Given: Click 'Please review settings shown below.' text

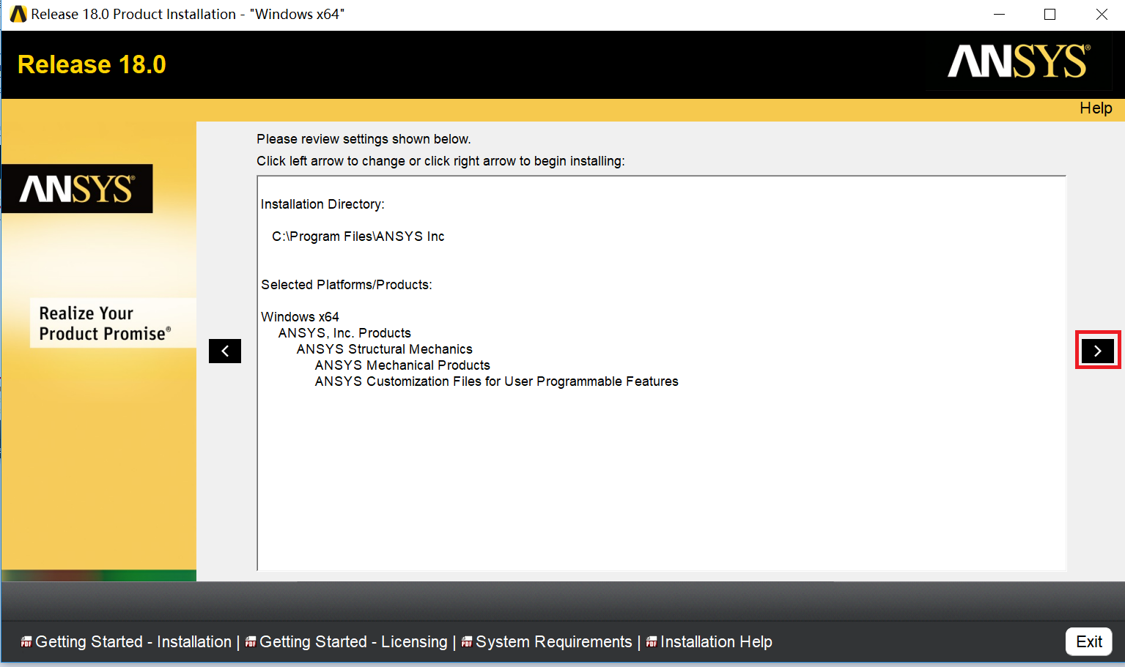Looking at the screenshot, I should pos(364,139).
